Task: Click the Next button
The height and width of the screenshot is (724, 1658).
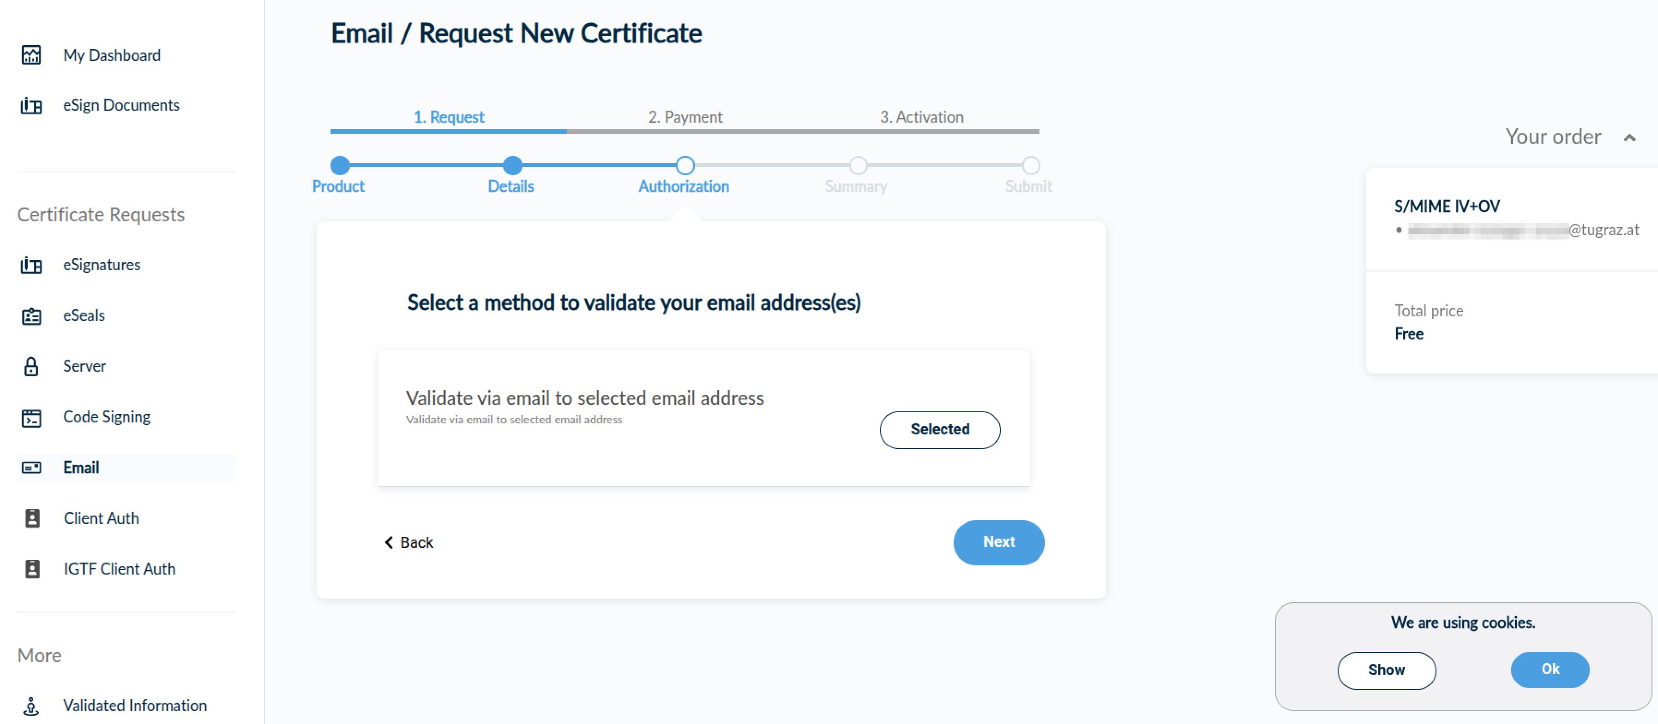Action: [x=998, y=542]
